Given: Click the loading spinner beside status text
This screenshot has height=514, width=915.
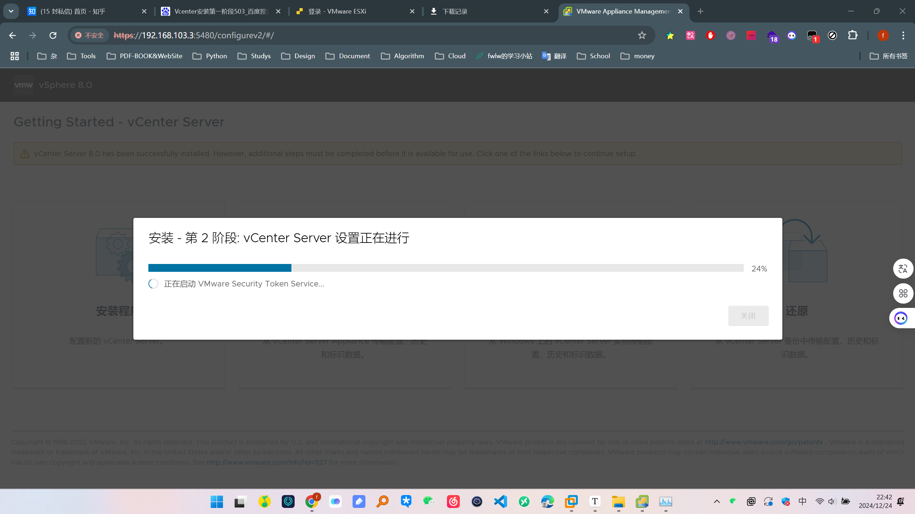Looking at the screenshot, I should click(153, 284).
